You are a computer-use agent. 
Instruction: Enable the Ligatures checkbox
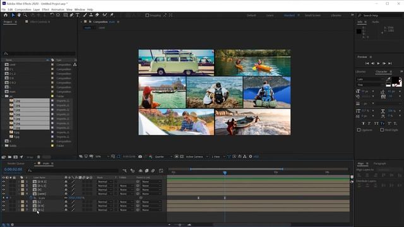(359, 130)
